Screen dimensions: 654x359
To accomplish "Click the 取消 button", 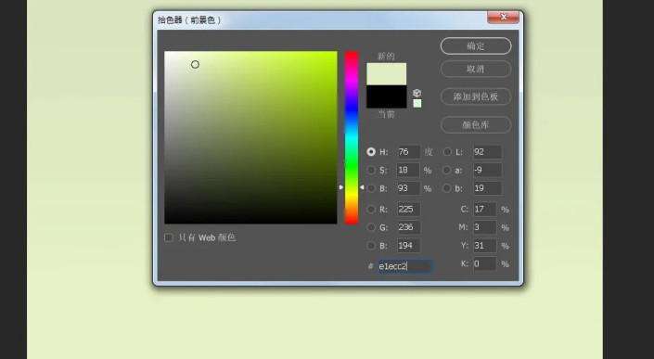I will coord(476,69).
